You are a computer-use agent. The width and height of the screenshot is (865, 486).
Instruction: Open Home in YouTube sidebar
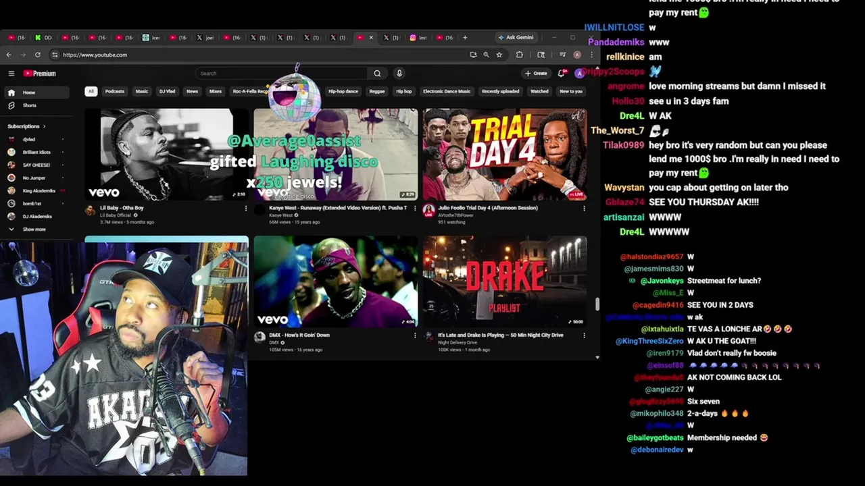[36, 92]
